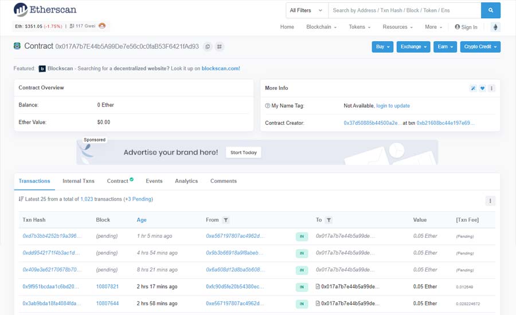
Task: Expand the Resources menu
Action: [397, 27]
